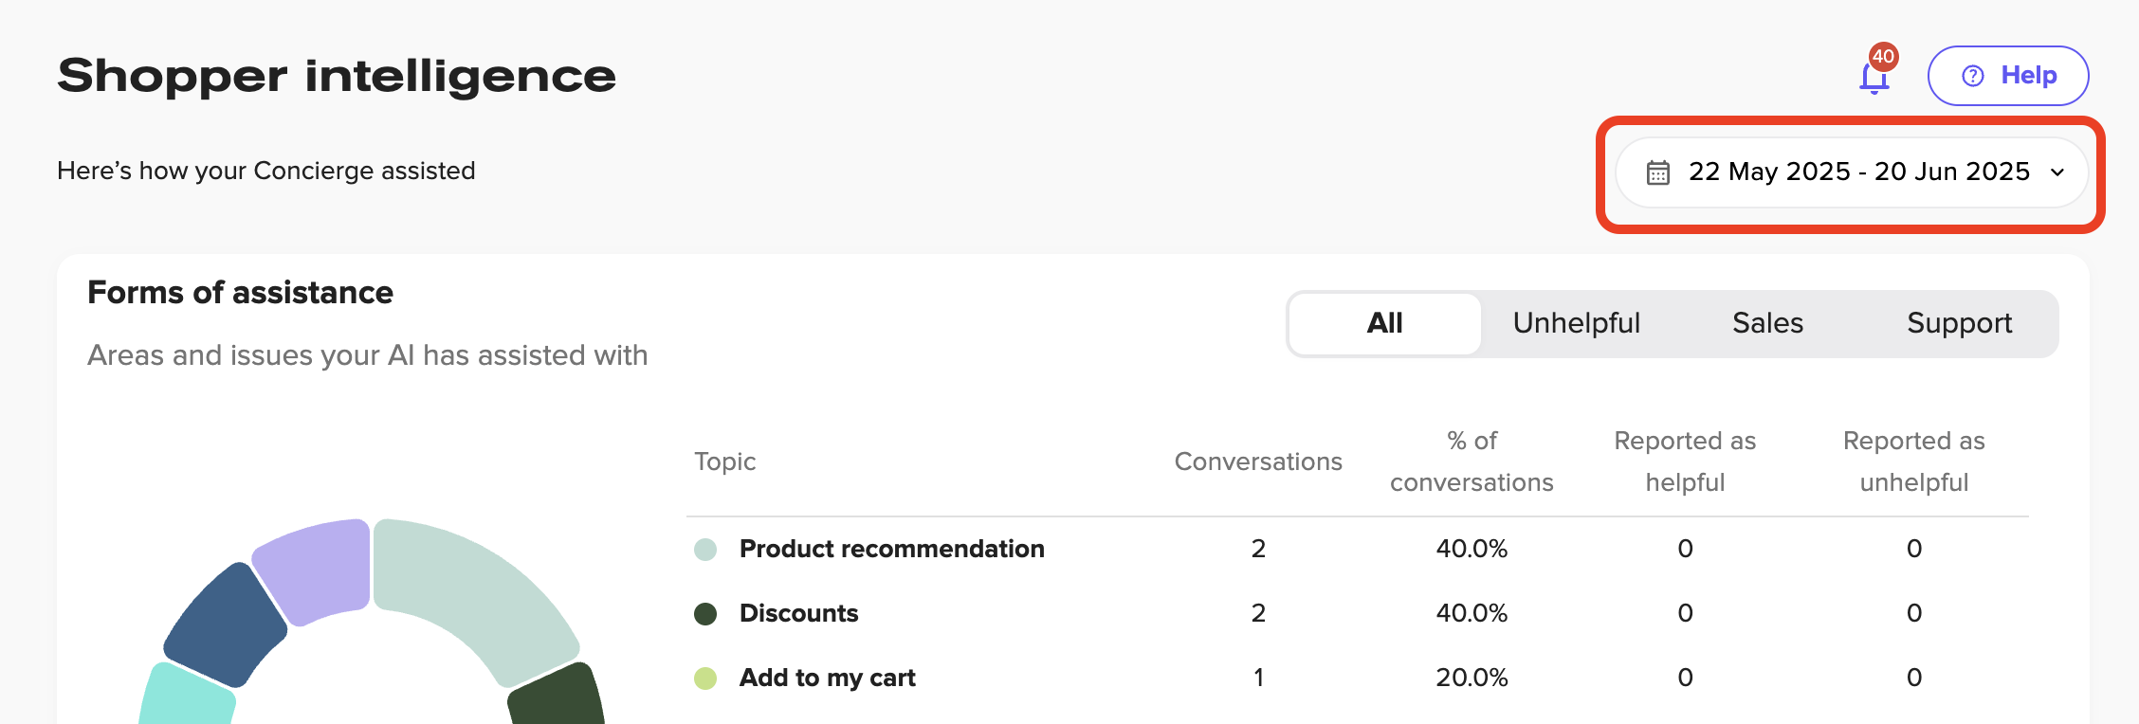Click the Conversations column header
Image resolution: width=2139 pixels, height=724 pixels.
pyautogui.click(x=1258, y=462)
